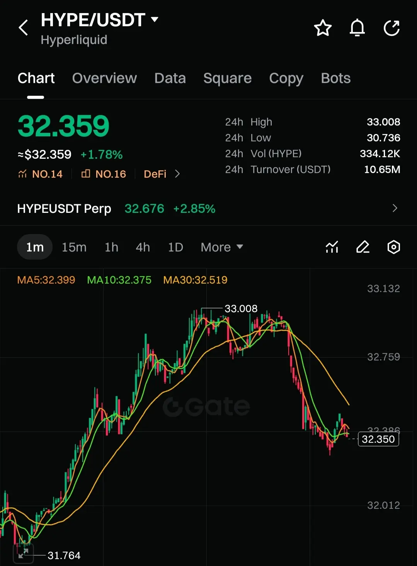Tap the +1.78% change value
Screen dimensions: 417x566
coord(101,155)
